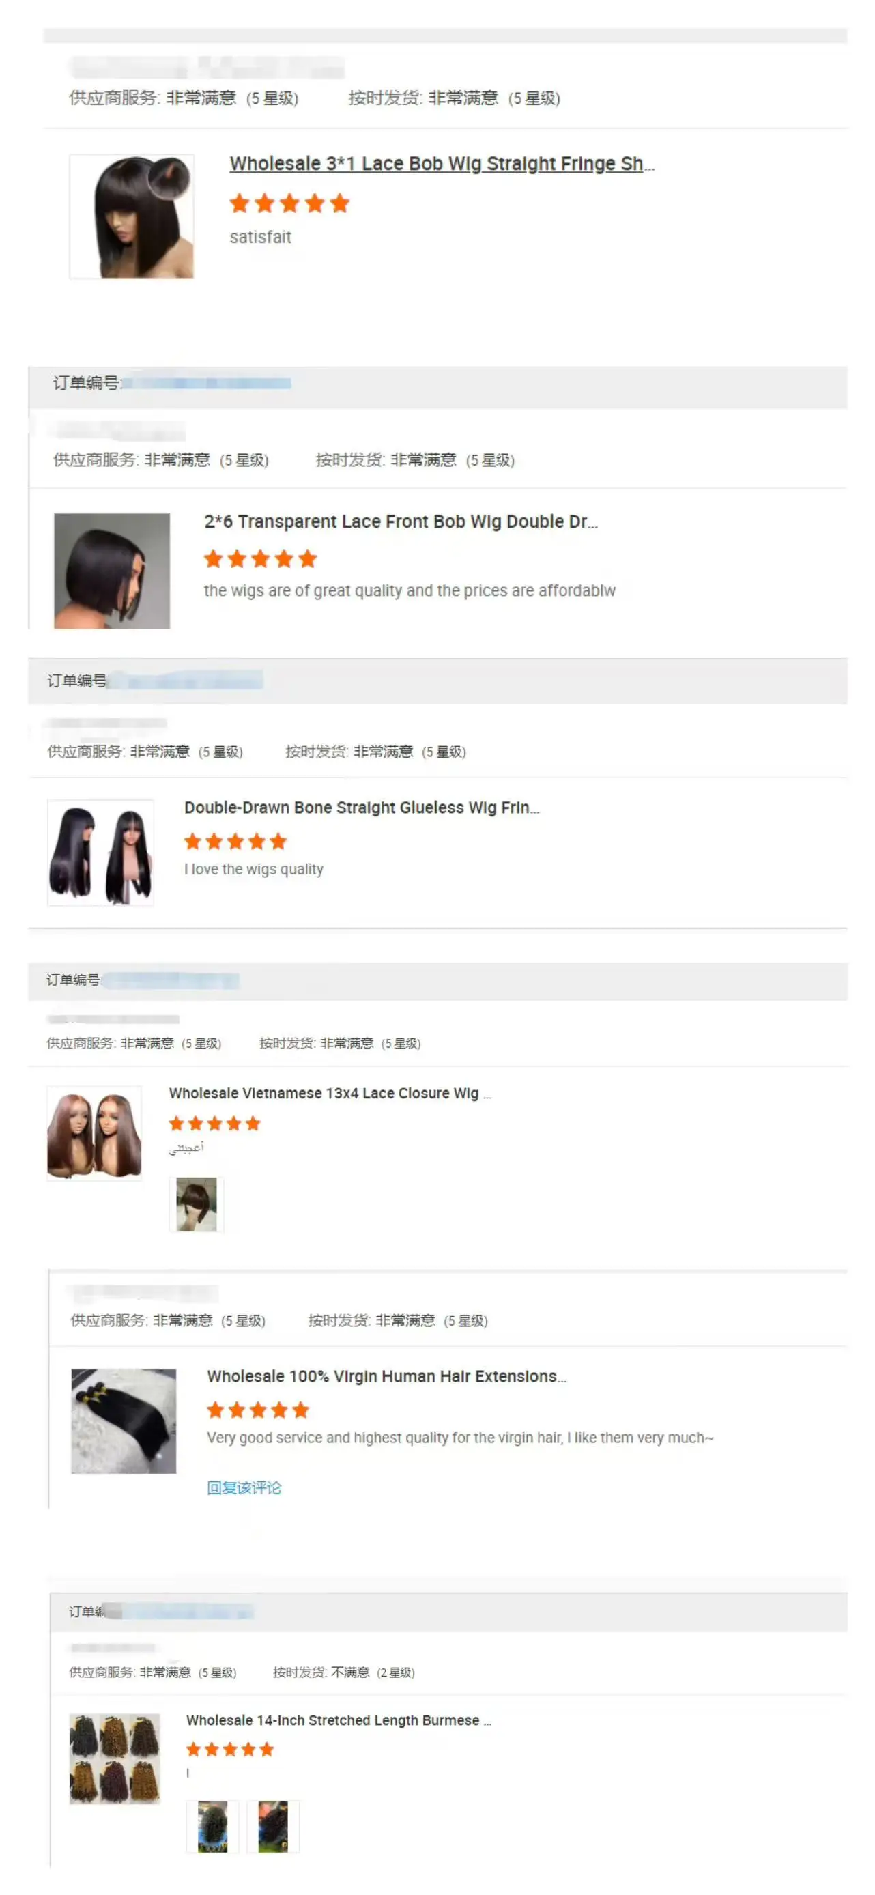Click stars under Vietnamese 13x4 Lace Closure Wig
This screenshot has width=875, height=1895.
pos(215,1124)
